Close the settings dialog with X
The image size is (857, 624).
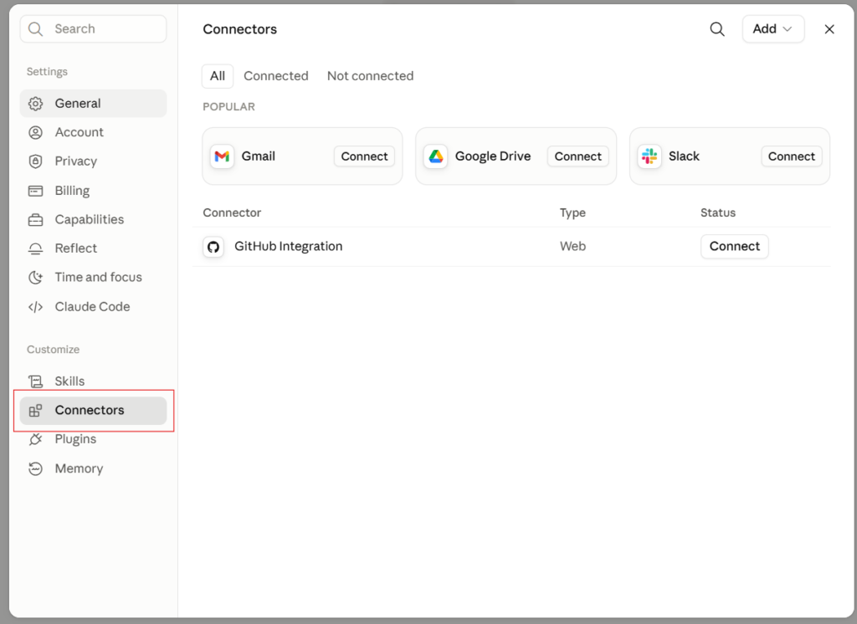pos(829,29)
